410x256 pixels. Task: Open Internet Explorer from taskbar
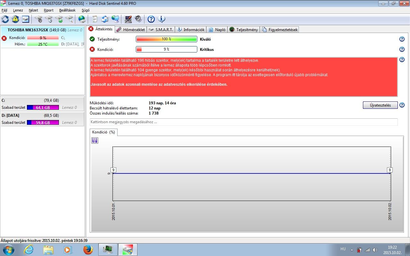tap(29, 250)
